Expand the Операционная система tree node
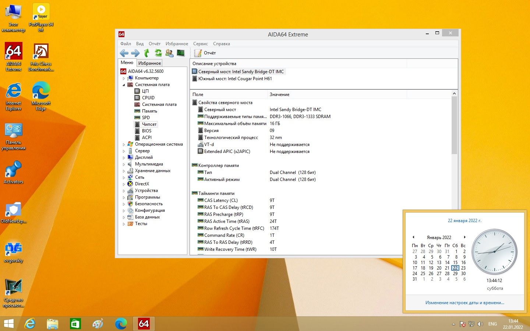Screen dimensions: 530x331 point(124,145)
